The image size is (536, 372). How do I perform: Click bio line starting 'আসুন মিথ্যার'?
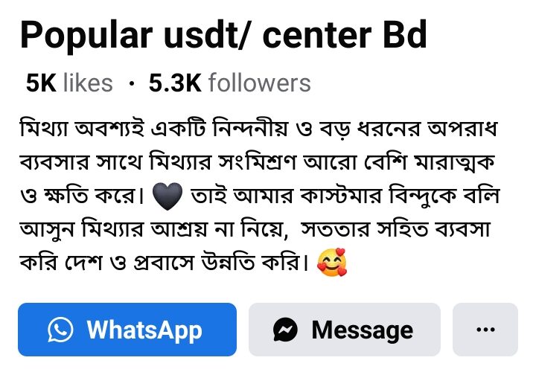tap(255, 229)
